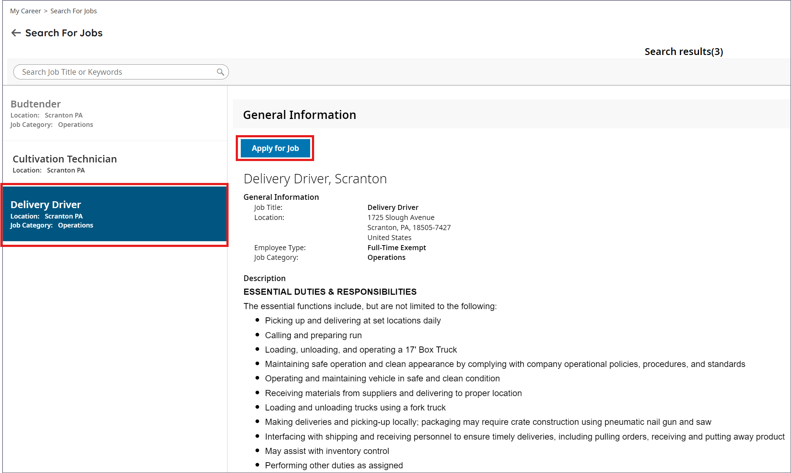
Task: Click the 1725 Slough Avenue address
Action: tap(401, 217)
